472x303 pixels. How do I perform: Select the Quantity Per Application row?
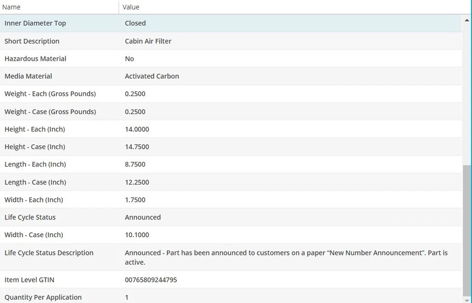click(x=43, y=297)
